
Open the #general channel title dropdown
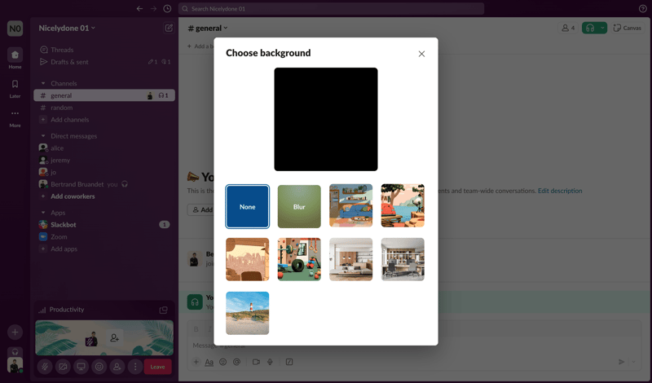[208, 28]
